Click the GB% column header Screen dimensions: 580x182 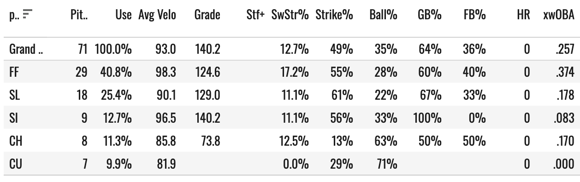point(430,15)
